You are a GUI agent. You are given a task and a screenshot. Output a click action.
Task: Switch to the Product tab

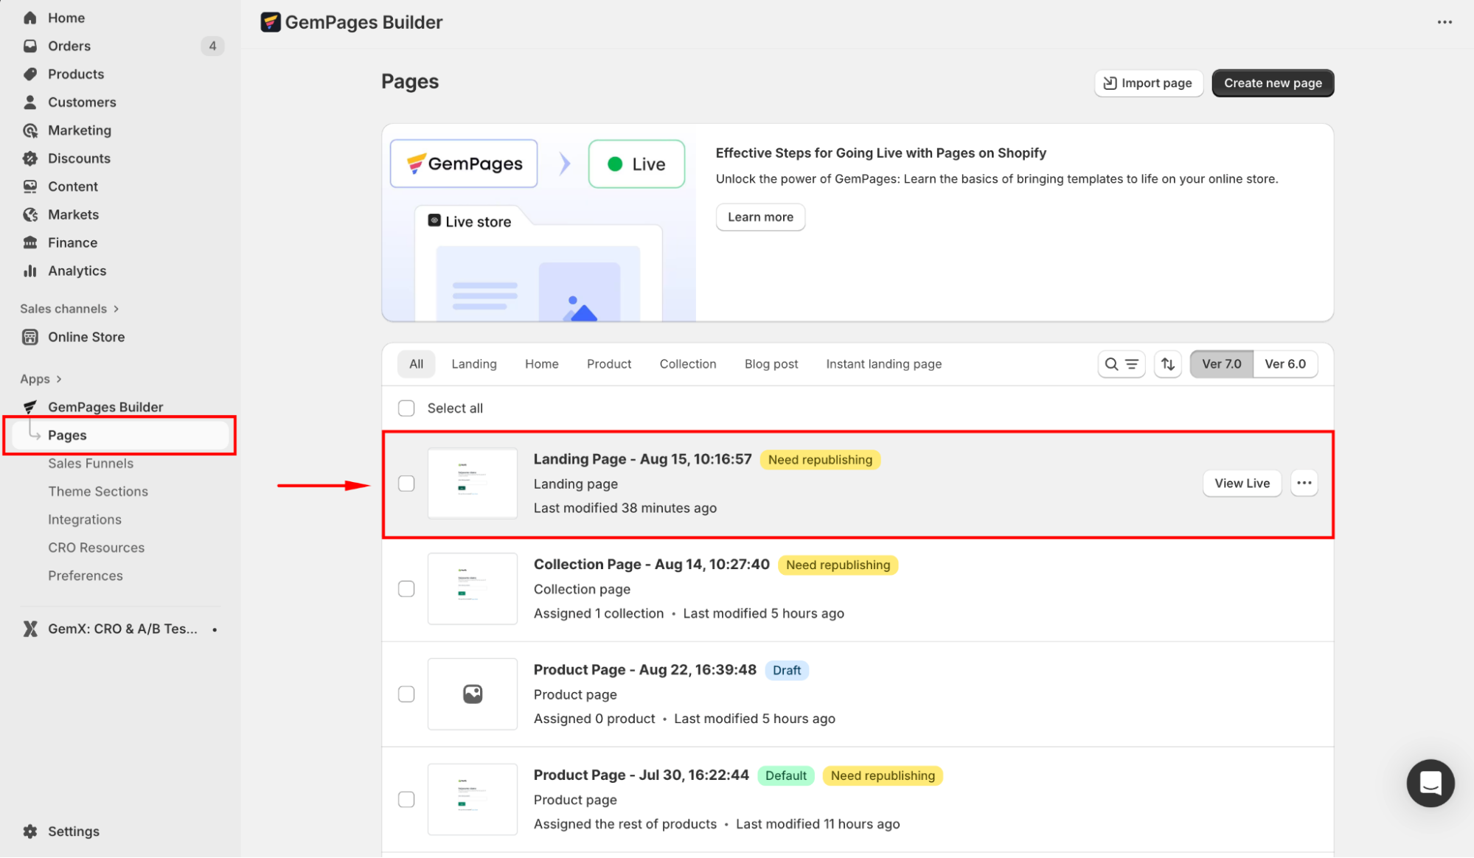[608, 364]
